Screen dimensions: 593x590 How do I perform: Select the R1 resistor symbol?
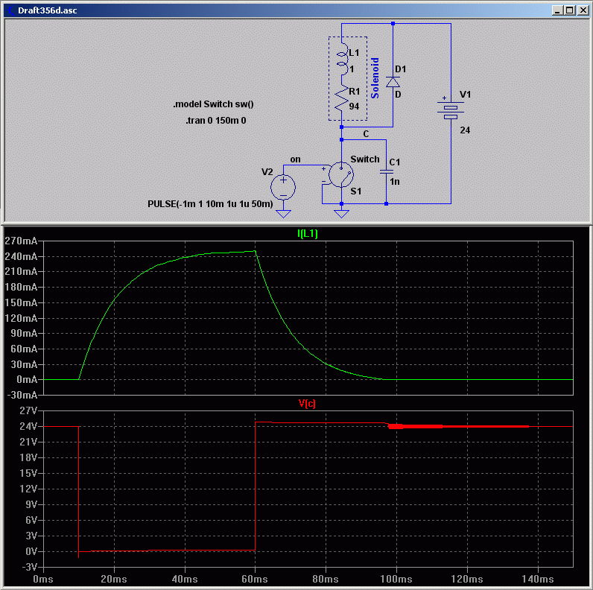[342, 99]
